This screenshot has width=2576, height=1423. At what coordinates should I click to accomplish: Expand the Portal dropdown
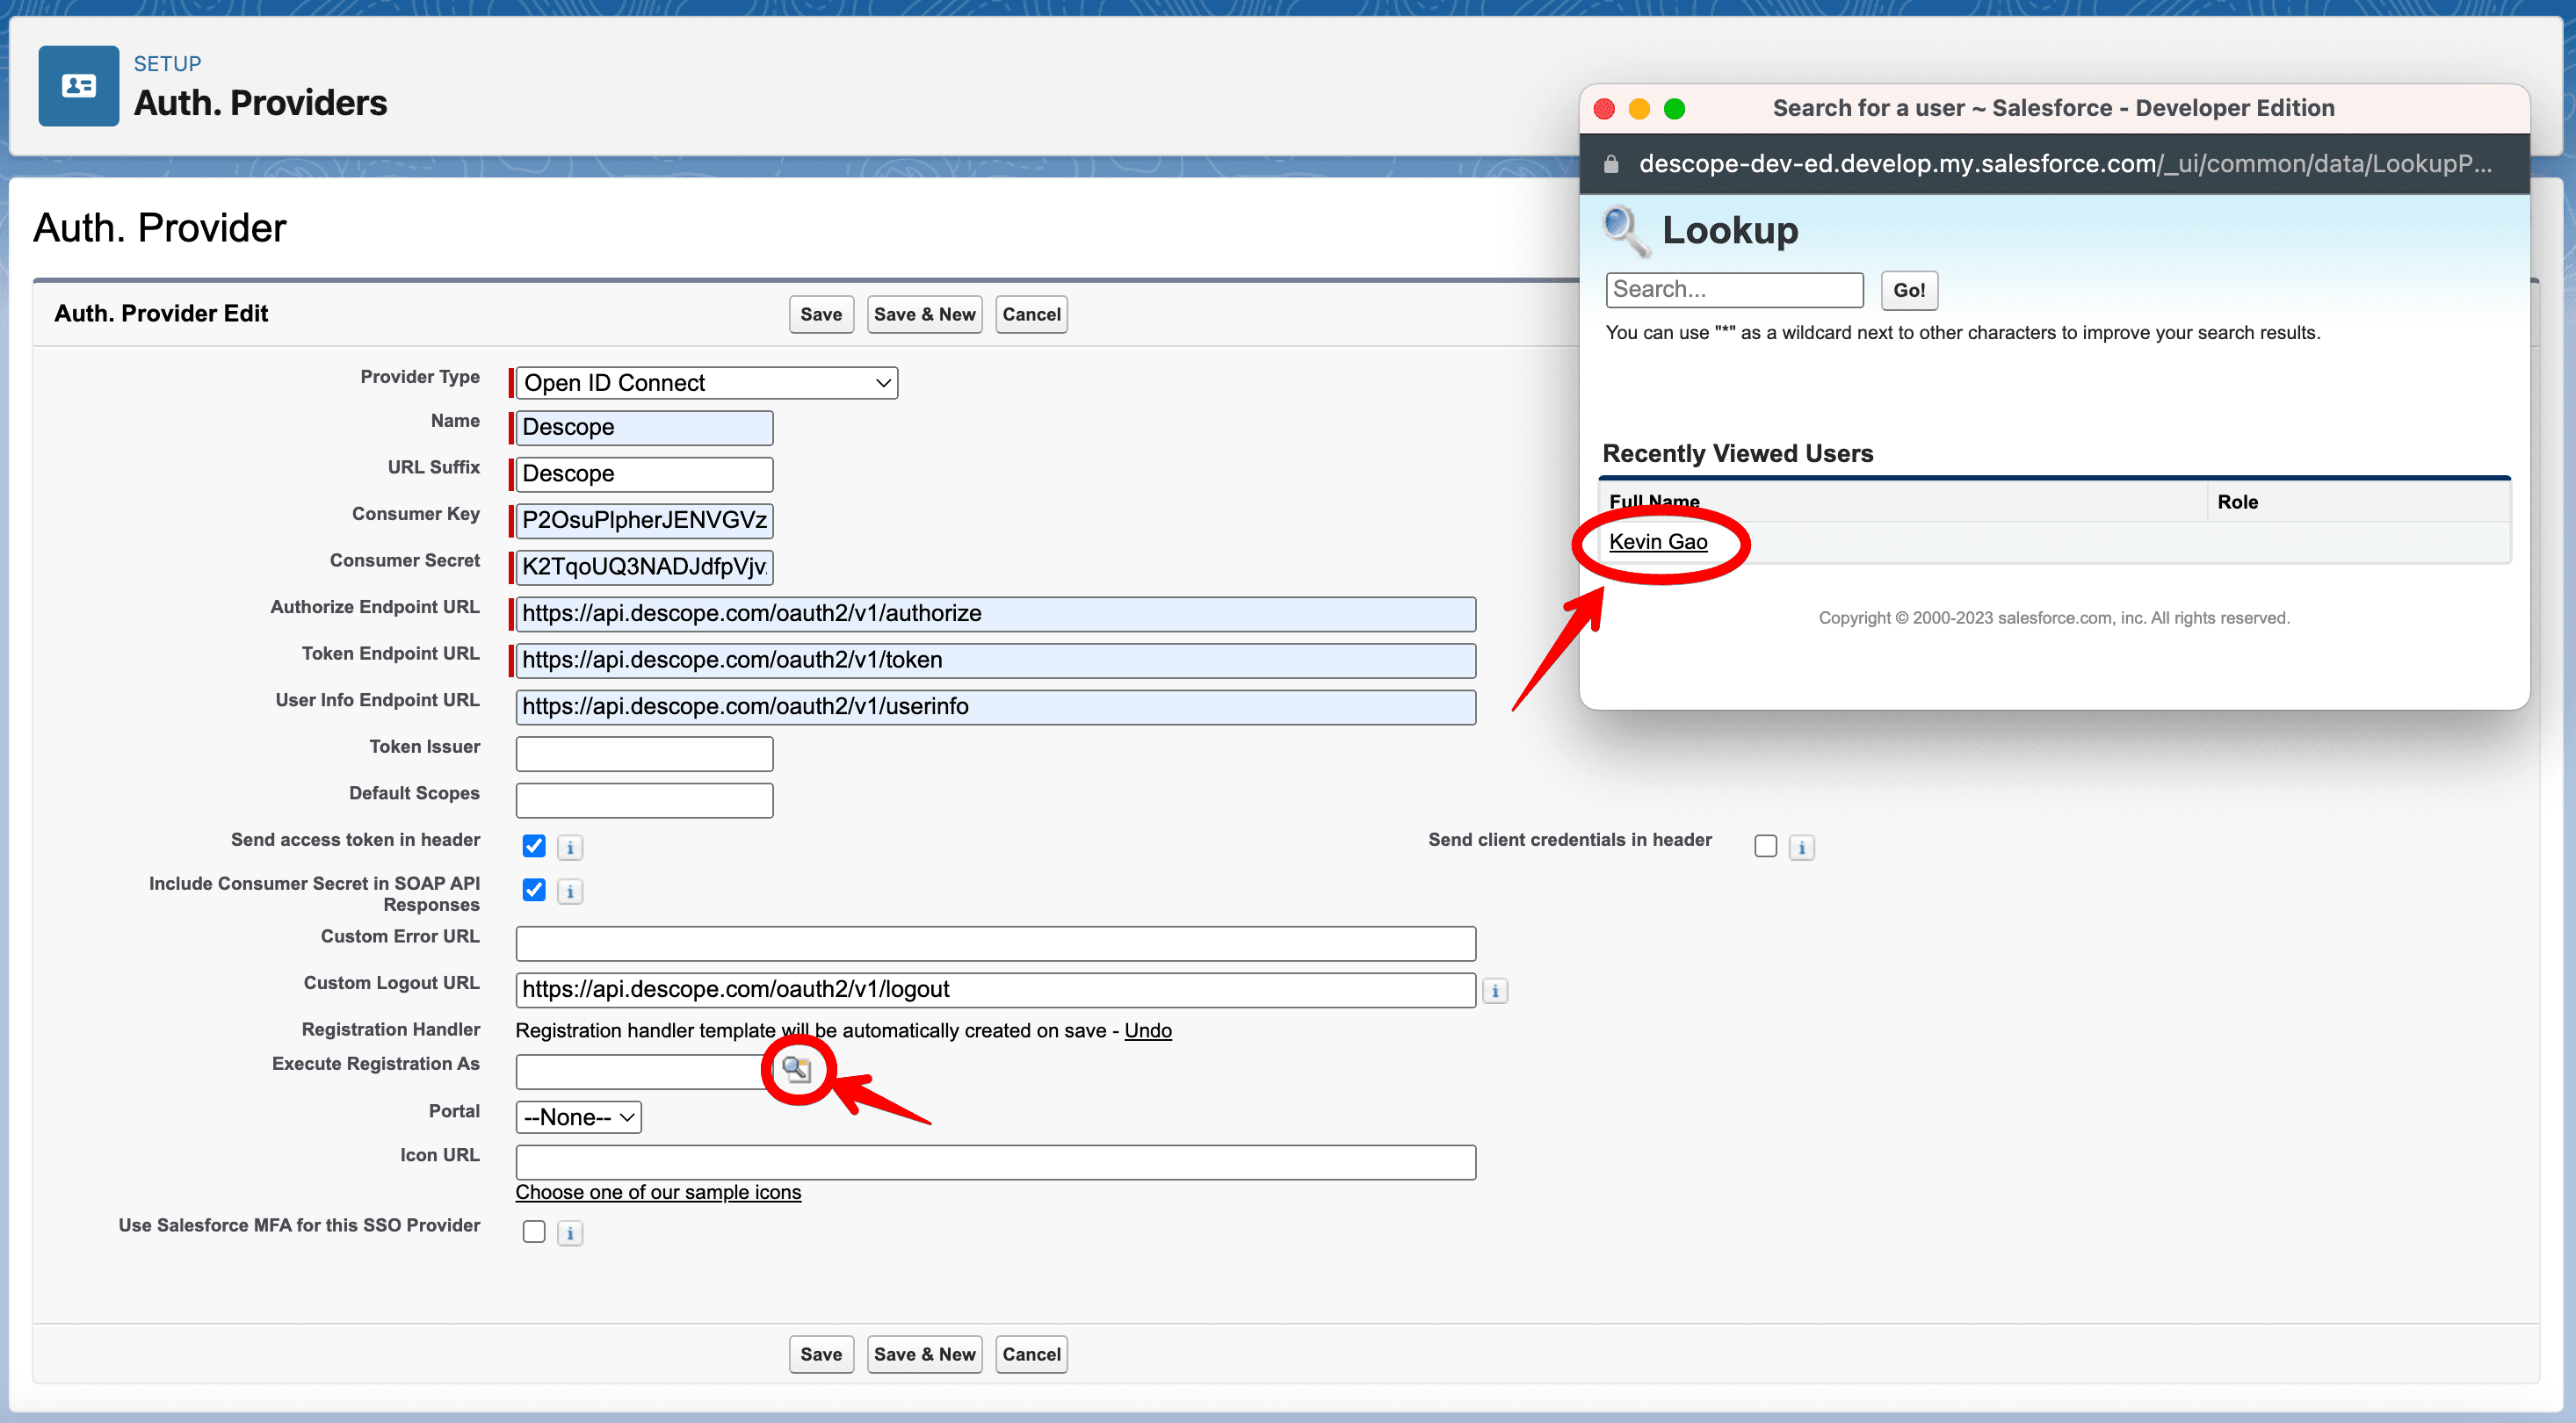click(578, 1117)
